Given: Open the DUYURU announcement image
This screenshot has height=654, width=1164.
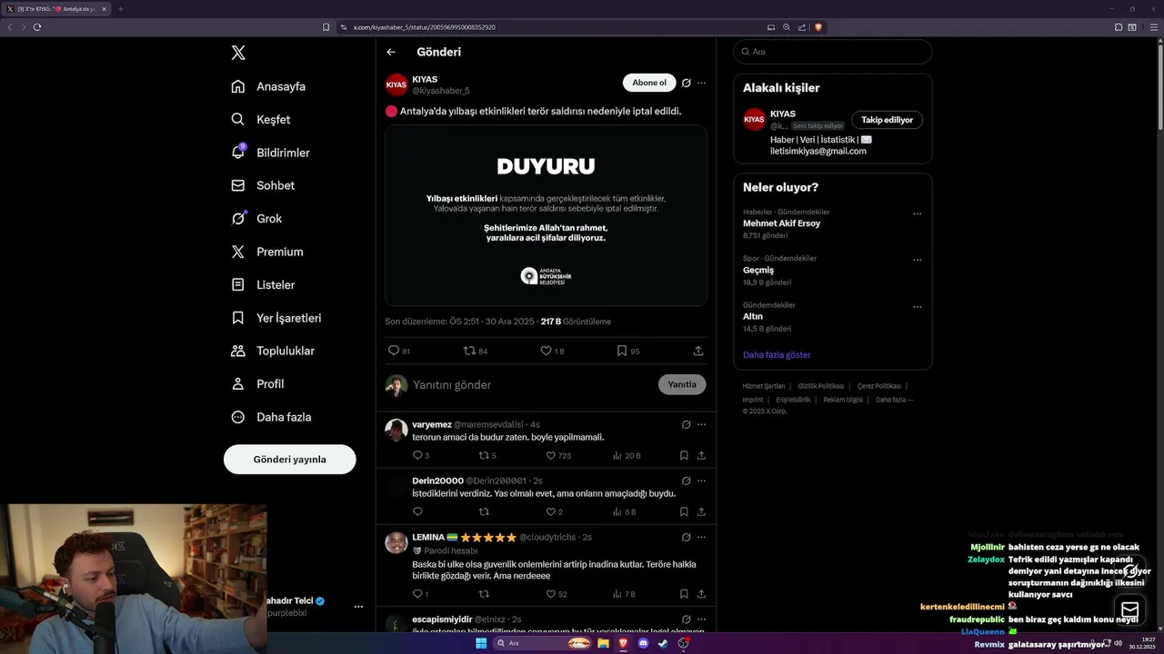Looking at the screenshot, I should pos(546,215).
